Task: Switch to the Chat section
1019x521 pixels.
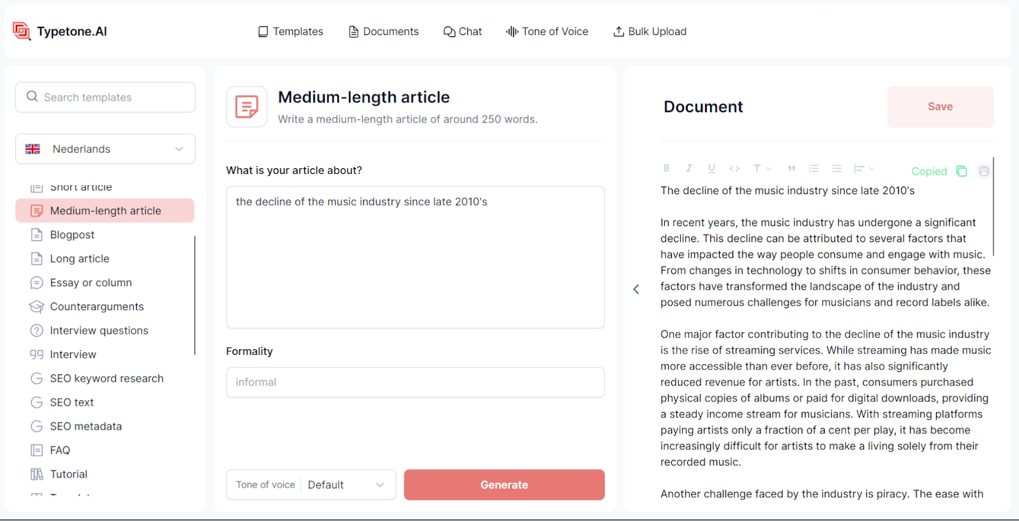Action: point(462,31)
